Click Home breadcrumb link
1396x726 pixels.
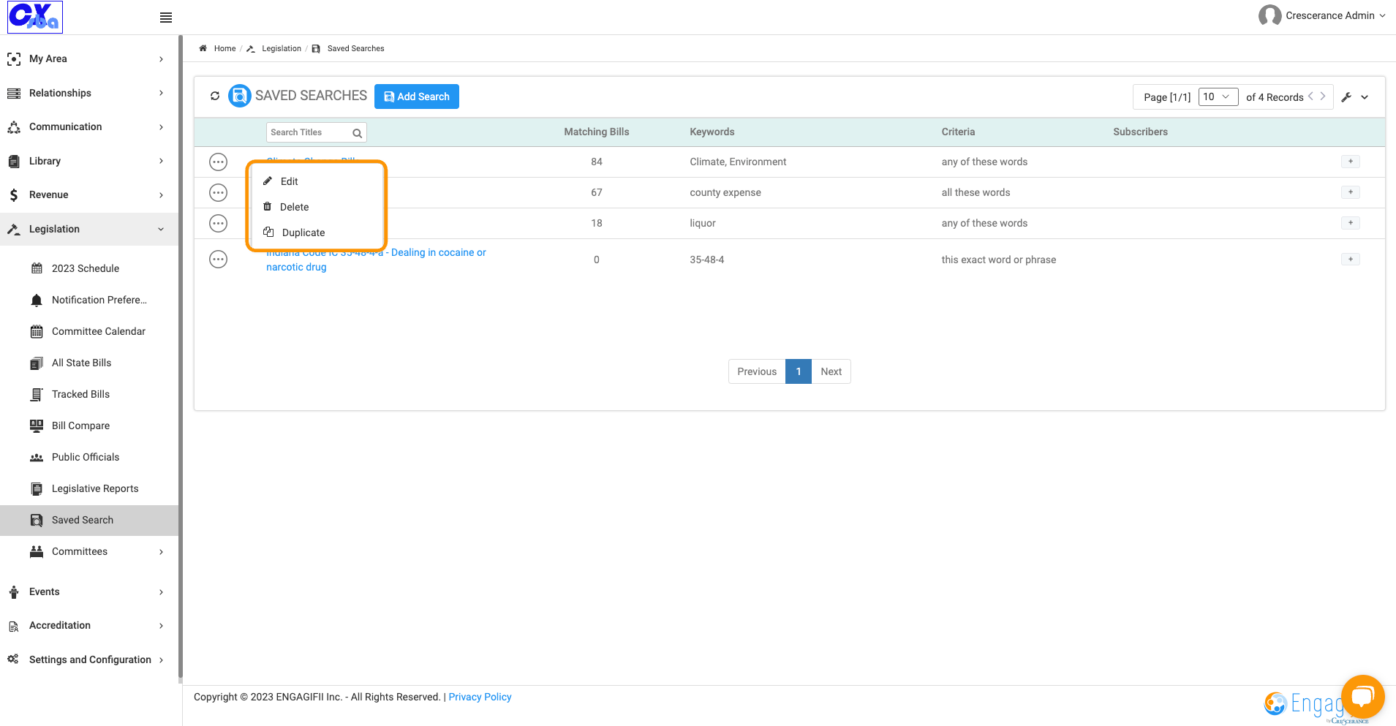[x=225, y=48]
